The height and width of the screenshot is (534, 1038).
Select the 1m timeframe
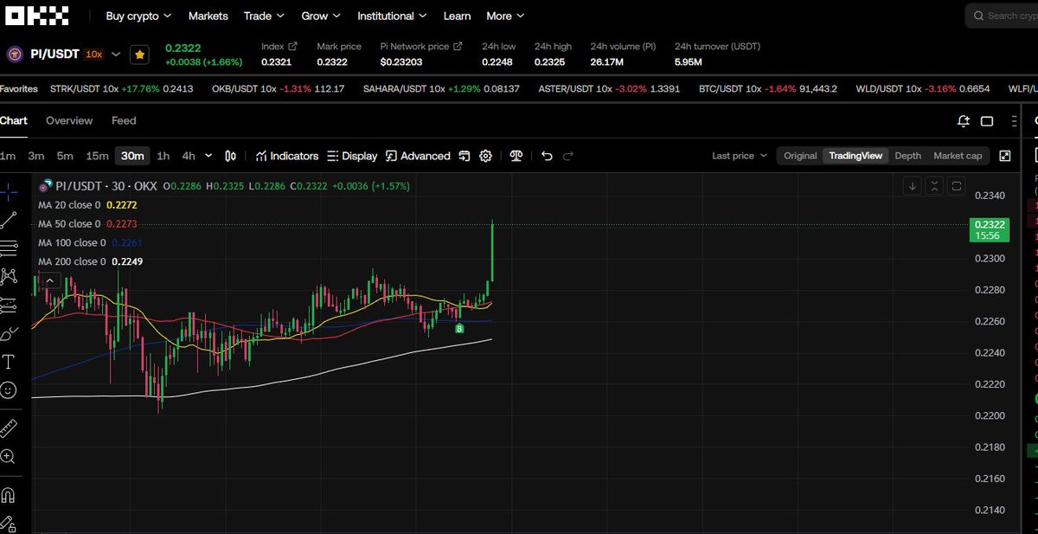point(8,156)
